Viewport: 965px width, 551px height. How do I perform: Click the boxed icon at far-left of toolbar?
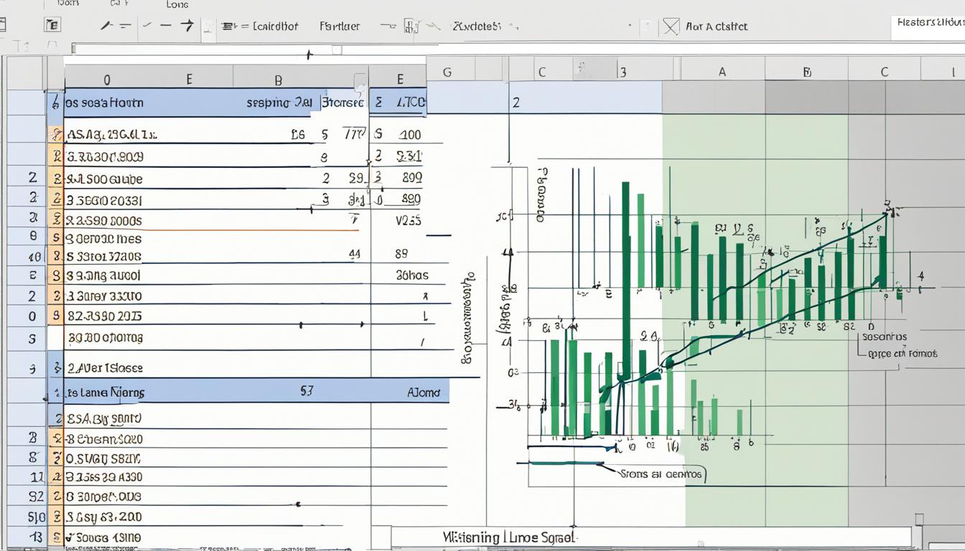click(x=52, y=25)
